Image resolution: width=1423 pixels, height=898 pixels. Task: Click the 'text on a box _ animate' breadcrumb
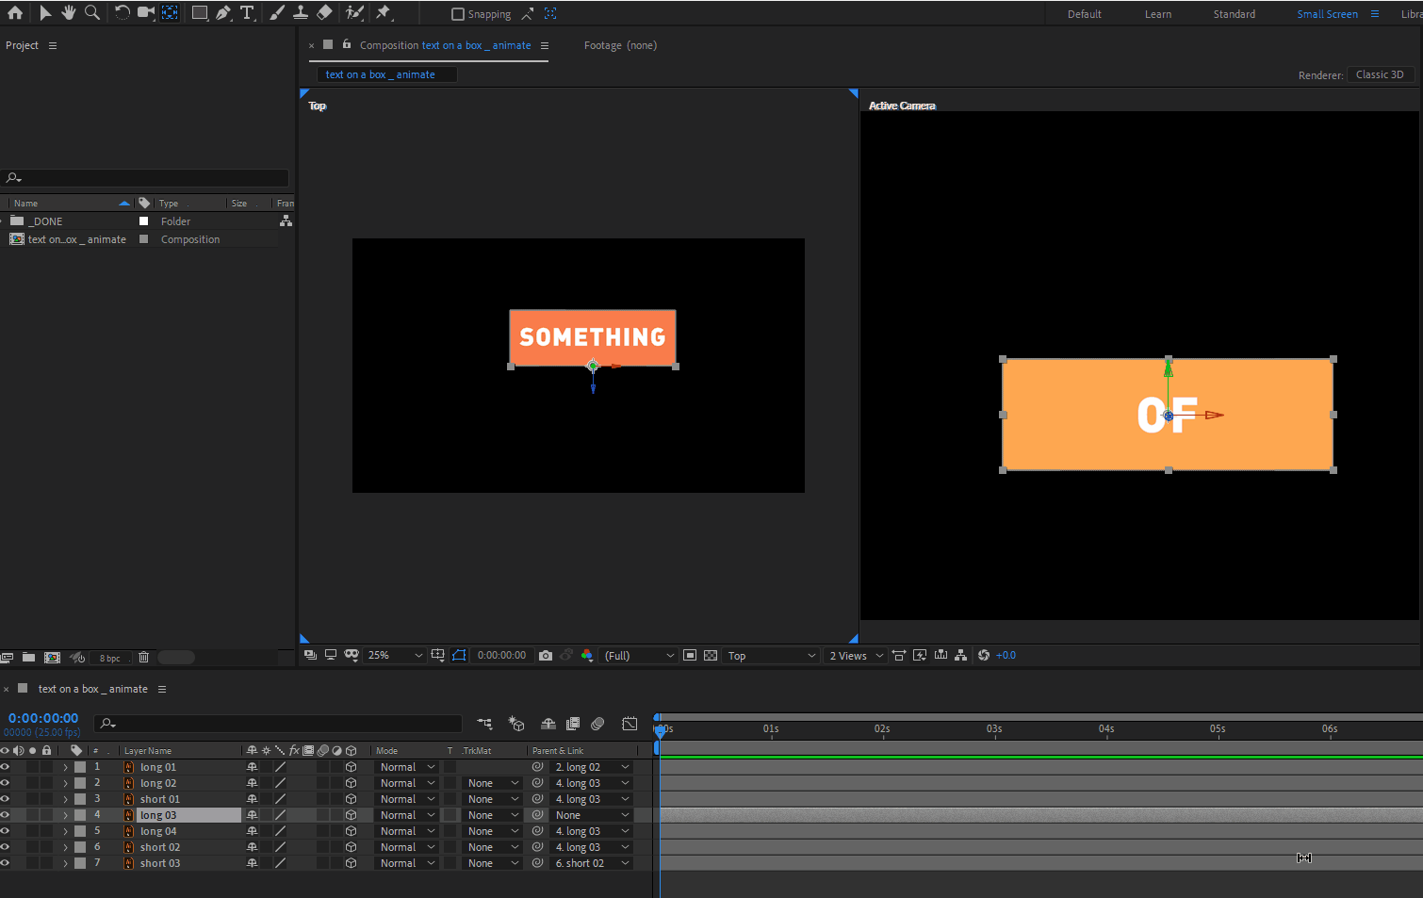(x=381, y=74)
